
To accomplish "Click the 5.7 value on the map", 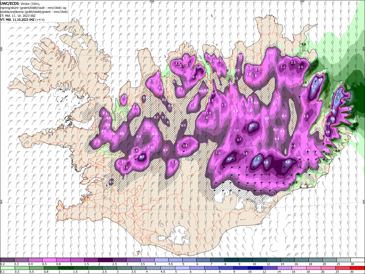I will coord(313,86).
